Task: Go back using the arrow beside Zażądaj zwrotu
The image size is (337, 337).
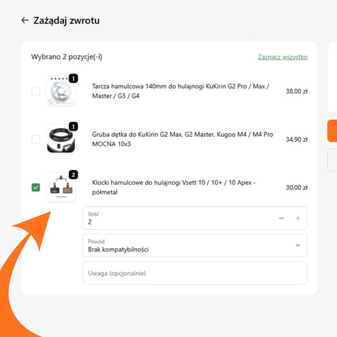Action: [25, 20]
